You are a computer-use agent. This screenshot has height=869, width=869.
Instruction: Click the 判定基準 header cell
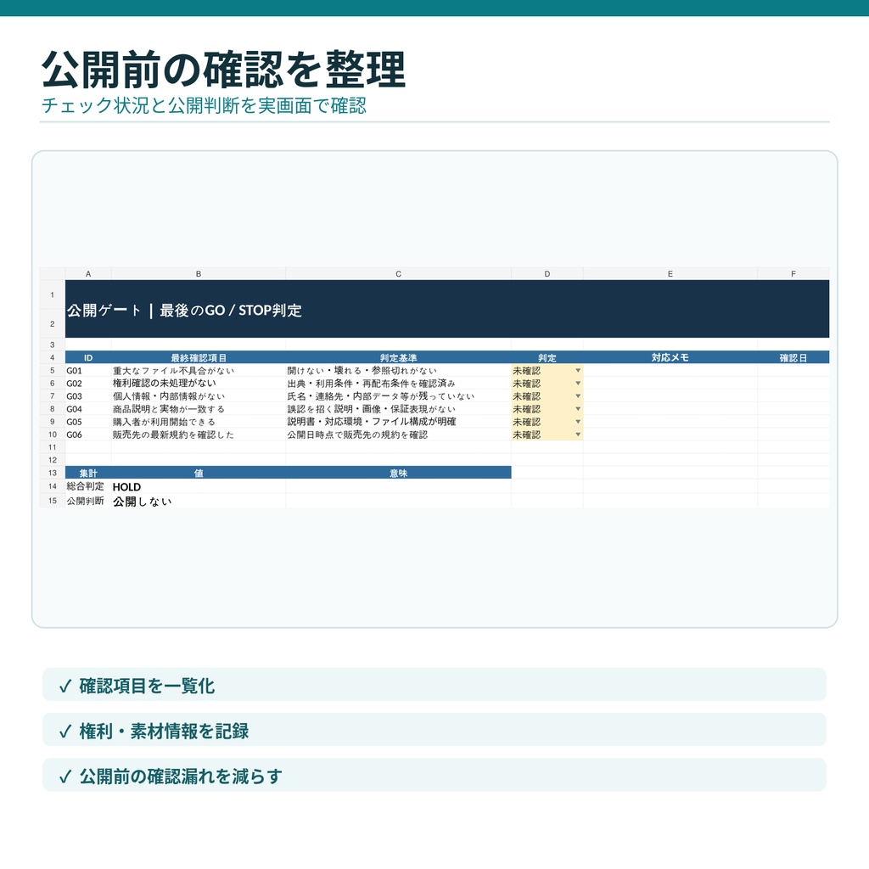398,357
